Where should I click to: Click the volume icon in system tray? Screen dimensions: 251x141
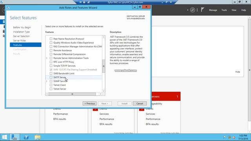tap(234, 137)
